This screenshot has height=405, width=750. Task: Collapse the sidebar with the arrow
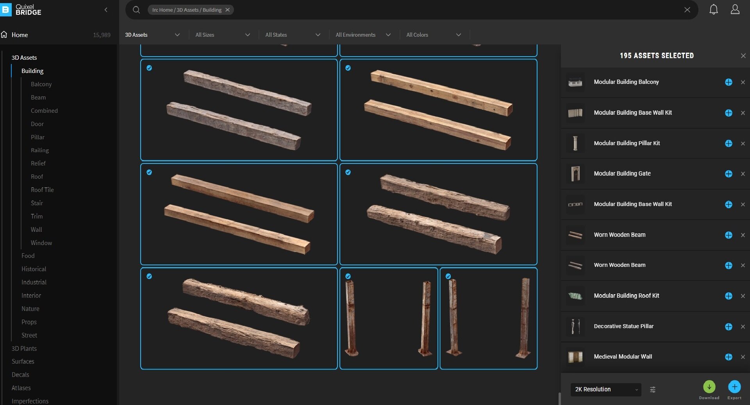coord(106,10)
